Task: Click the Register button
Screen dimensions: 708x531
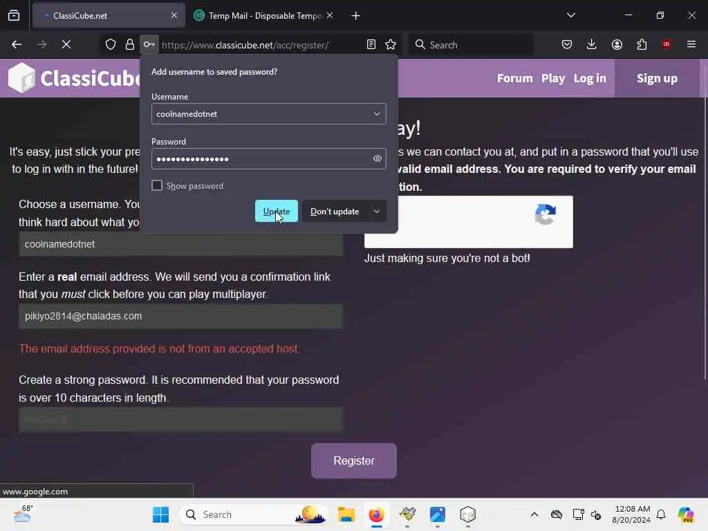Action: click(354, 460)
